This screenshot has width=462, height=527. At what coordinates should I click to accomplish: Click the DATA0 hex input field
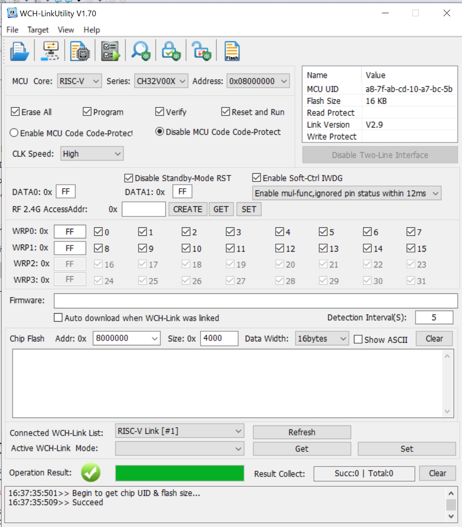[66, 191]
